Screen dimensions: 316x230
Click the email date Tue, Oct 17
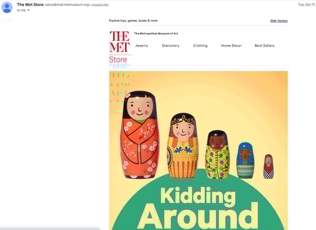307,5
